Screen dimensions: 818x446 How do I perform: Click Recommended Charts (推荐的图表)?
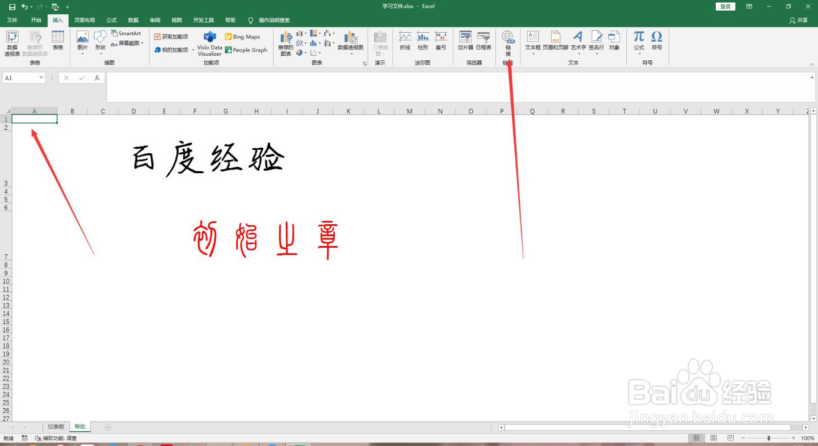286,43
